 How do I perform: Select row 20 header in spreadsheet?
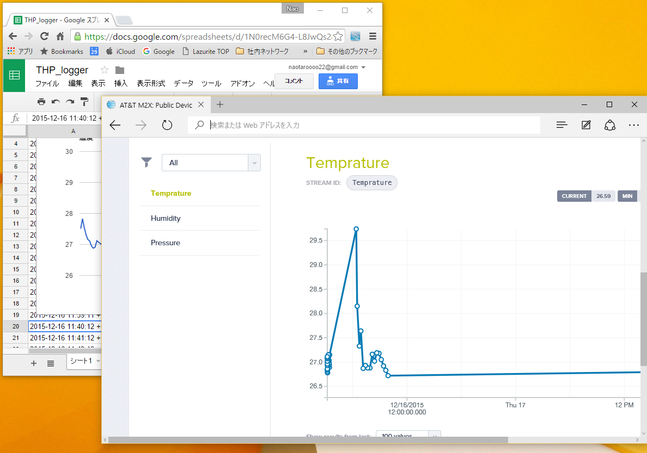[16, 326]
